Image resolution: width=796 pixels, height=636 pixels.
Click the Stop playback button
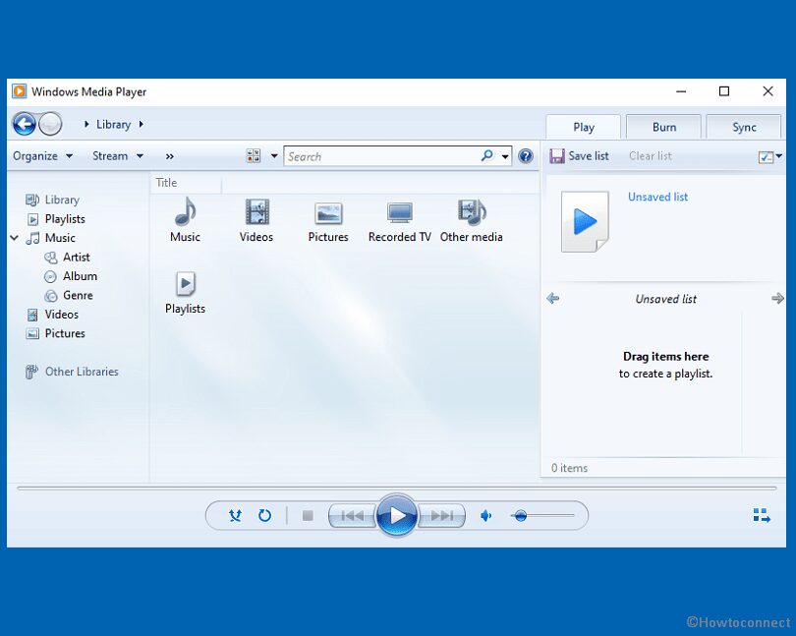pyautogui.click(x=308, y=516)
